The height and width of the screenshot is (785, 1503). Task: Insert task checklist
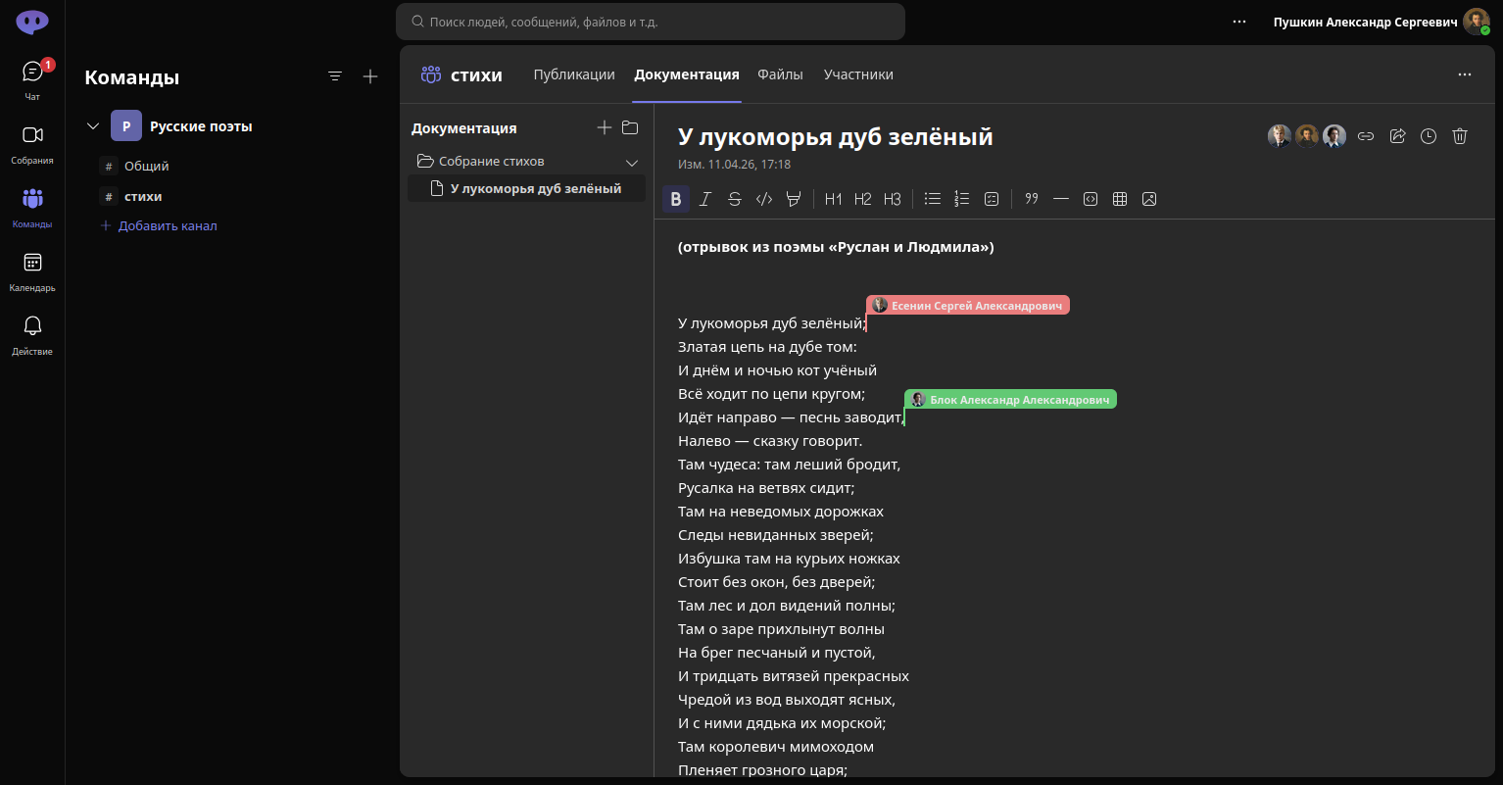992,199
